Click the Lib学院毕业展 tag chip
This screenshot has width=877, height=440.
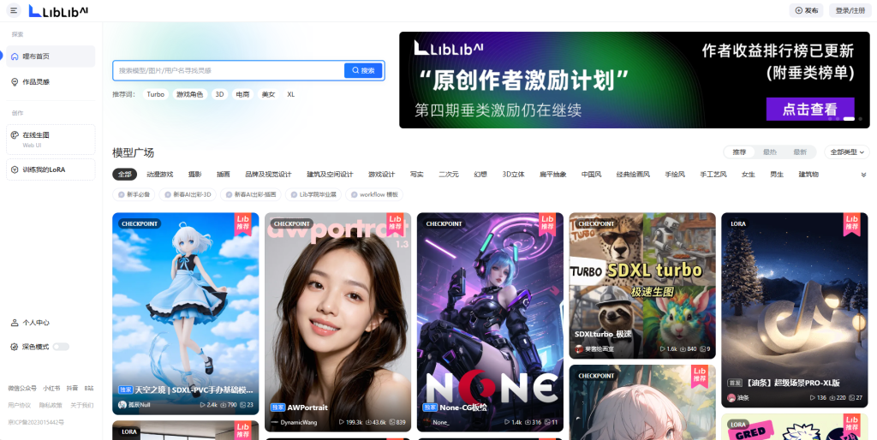[x=313, y=194]
